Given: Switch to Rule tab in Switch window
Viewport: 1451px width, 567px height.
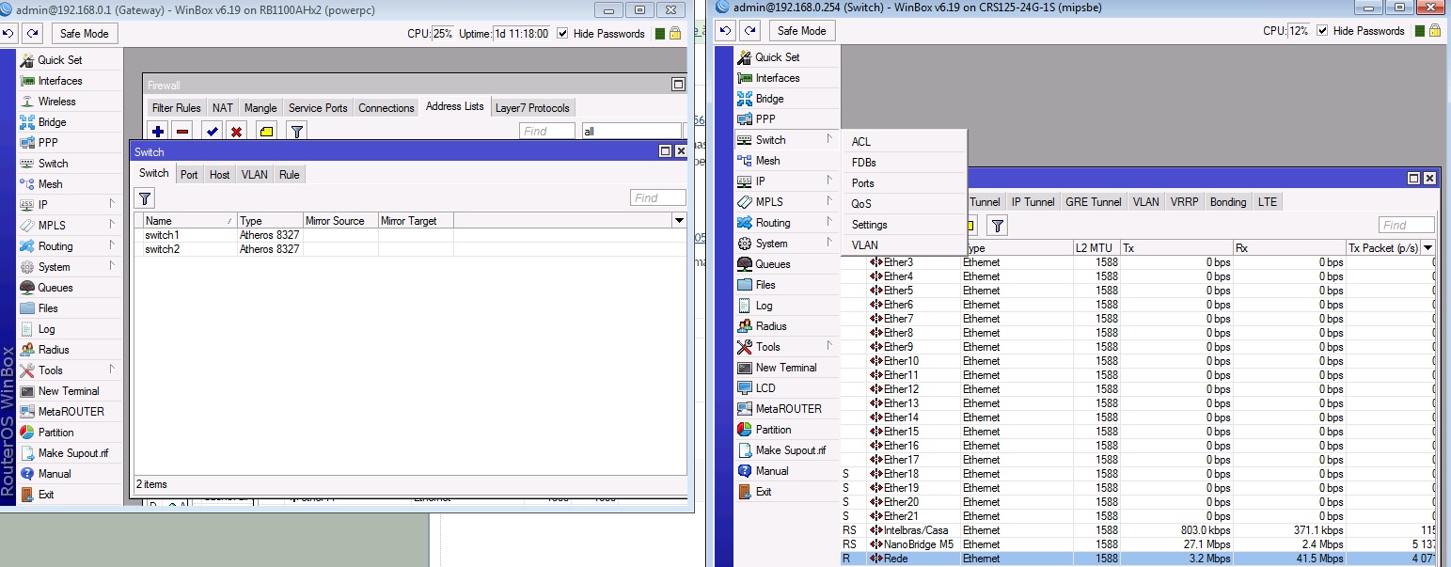Looking at the screenshot, I should [x=289, y=175].
